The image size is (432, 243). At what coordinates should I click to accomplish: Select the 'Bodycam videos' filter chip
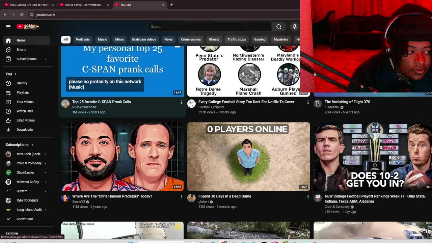(x=144, y=39)
